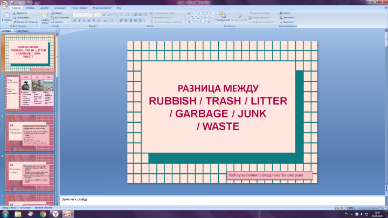The image size is (388, 218).
Task: Select the Rectangle shape in shapes gallery
Action: (x=201, y=13)
